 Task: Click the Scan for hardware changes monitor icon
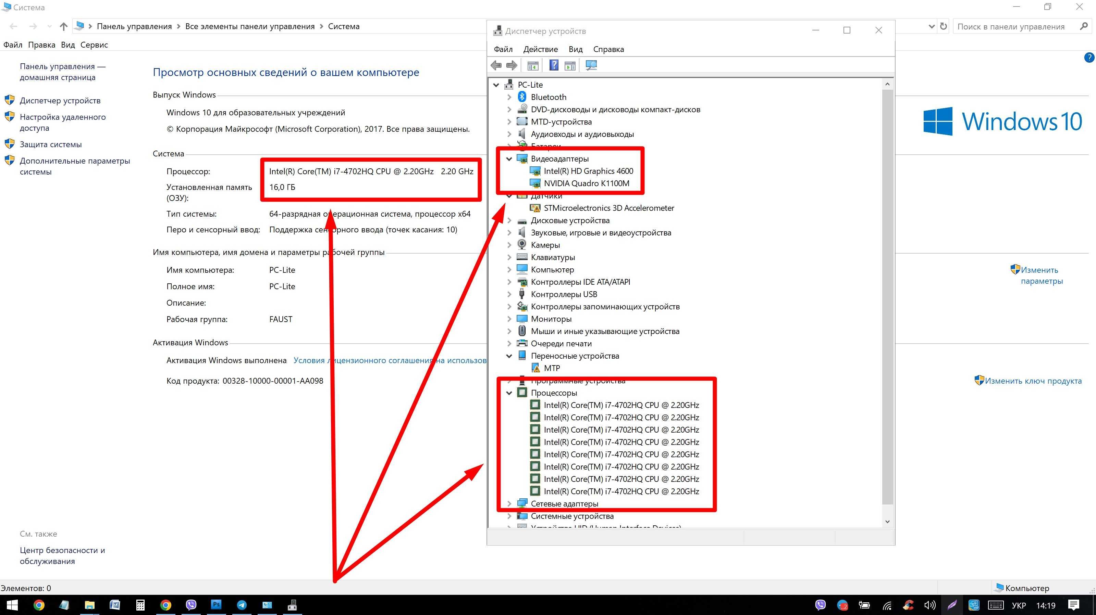(591, 65)
